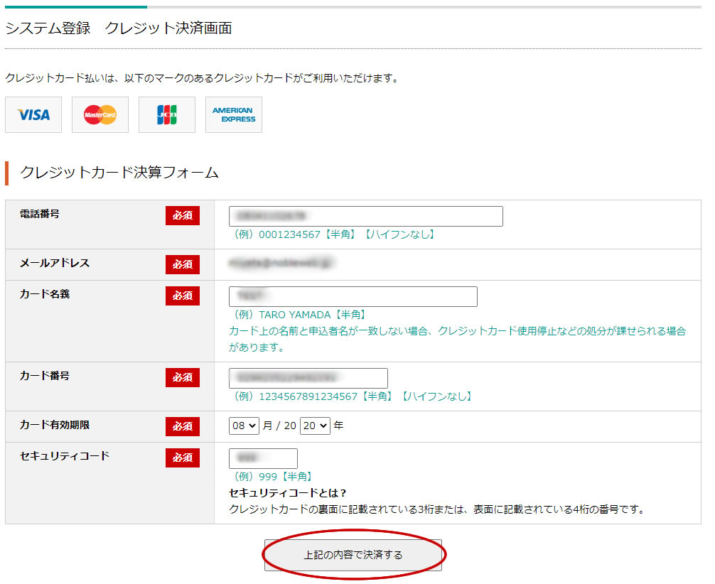Click the 必須 badge beside カード番号
The height and width of the screenshot is (584, 715).
coord(183,377)
